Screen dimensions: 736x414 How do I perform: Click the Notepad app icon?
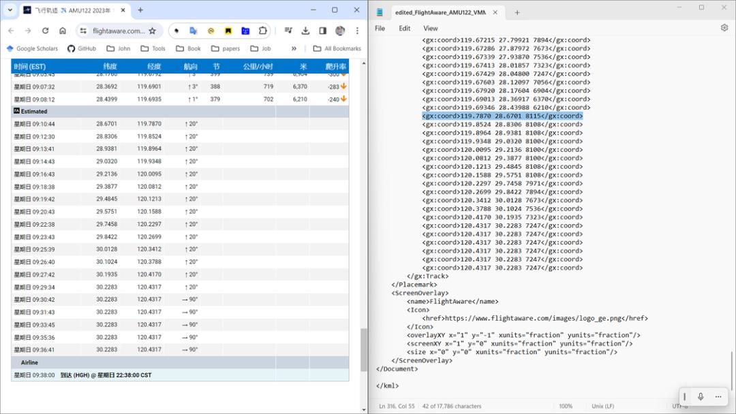click(x=380, y=13)
